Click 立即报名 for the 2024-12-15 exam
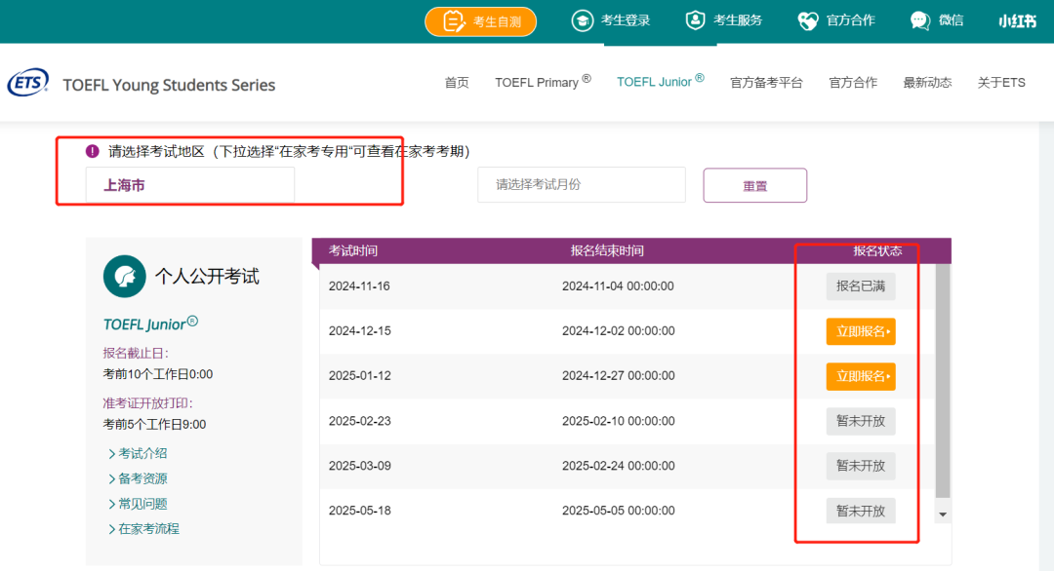The image size is (1054, 571). point(860,331)
